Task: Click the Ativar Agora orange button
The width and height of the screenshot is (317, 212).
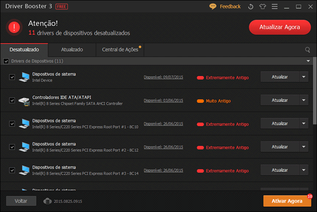Action: [x=287, y=201]
